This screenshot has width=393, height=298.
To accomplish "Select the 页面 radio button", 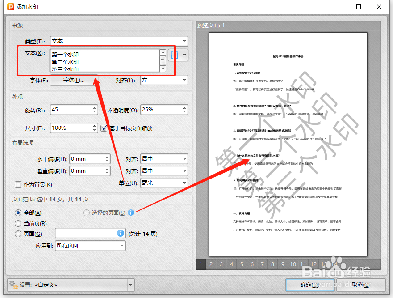I will pos(18,234).
